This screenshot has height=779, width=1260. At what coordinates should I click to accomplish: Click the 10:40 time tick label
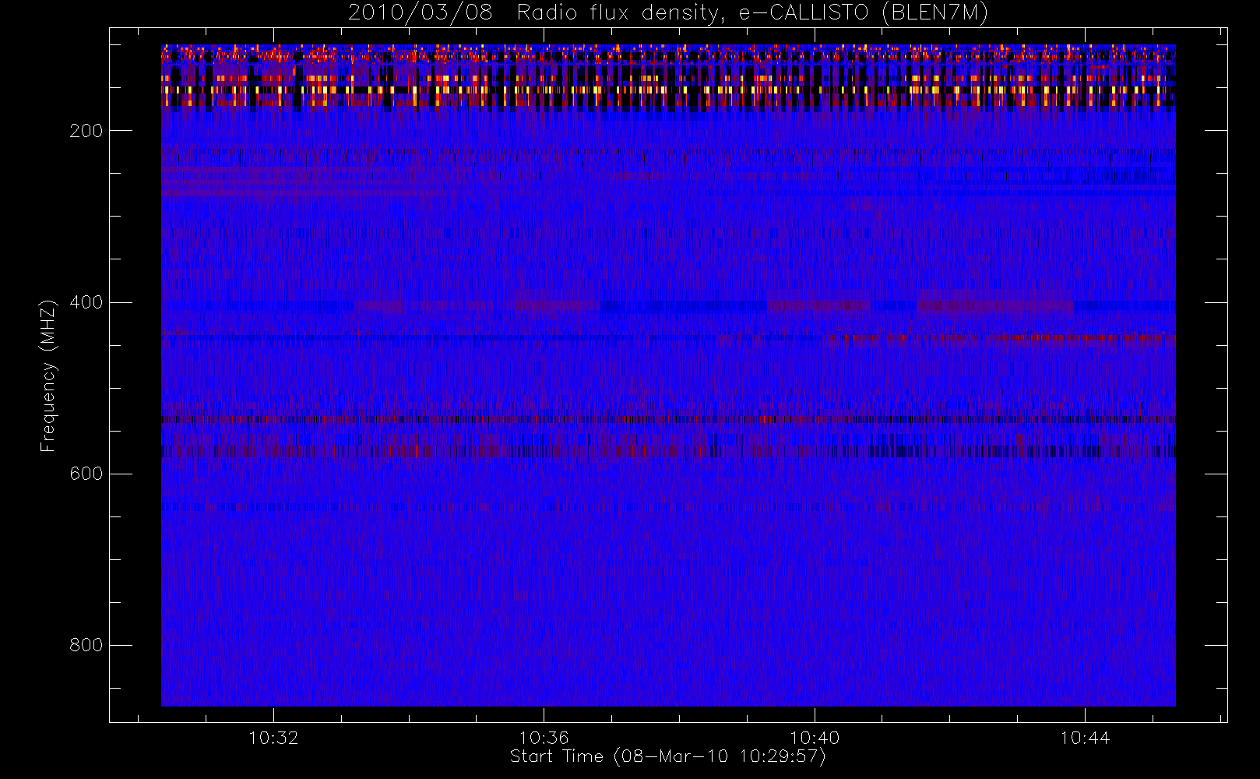tap(815, 738)
